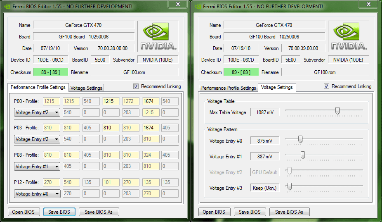Click Open BIOS button in left window
This screenshot has width=382, height=222.
[24, 212]
